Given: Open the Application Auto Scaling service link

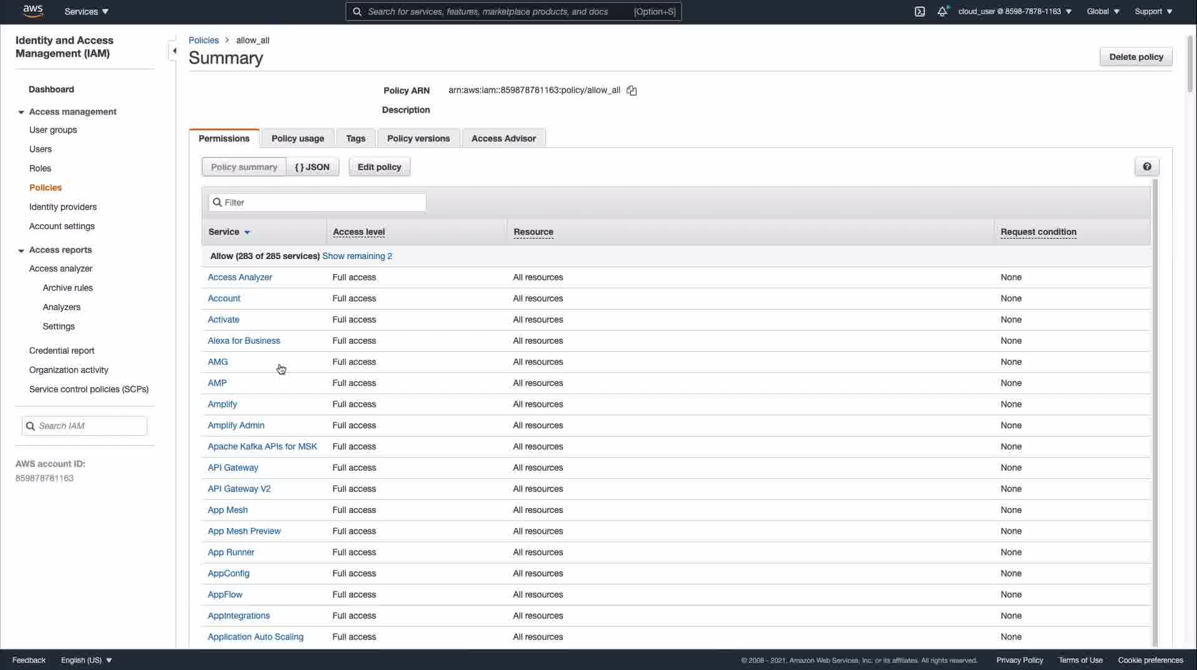Looking at the screenshot, I should (256, 637).
